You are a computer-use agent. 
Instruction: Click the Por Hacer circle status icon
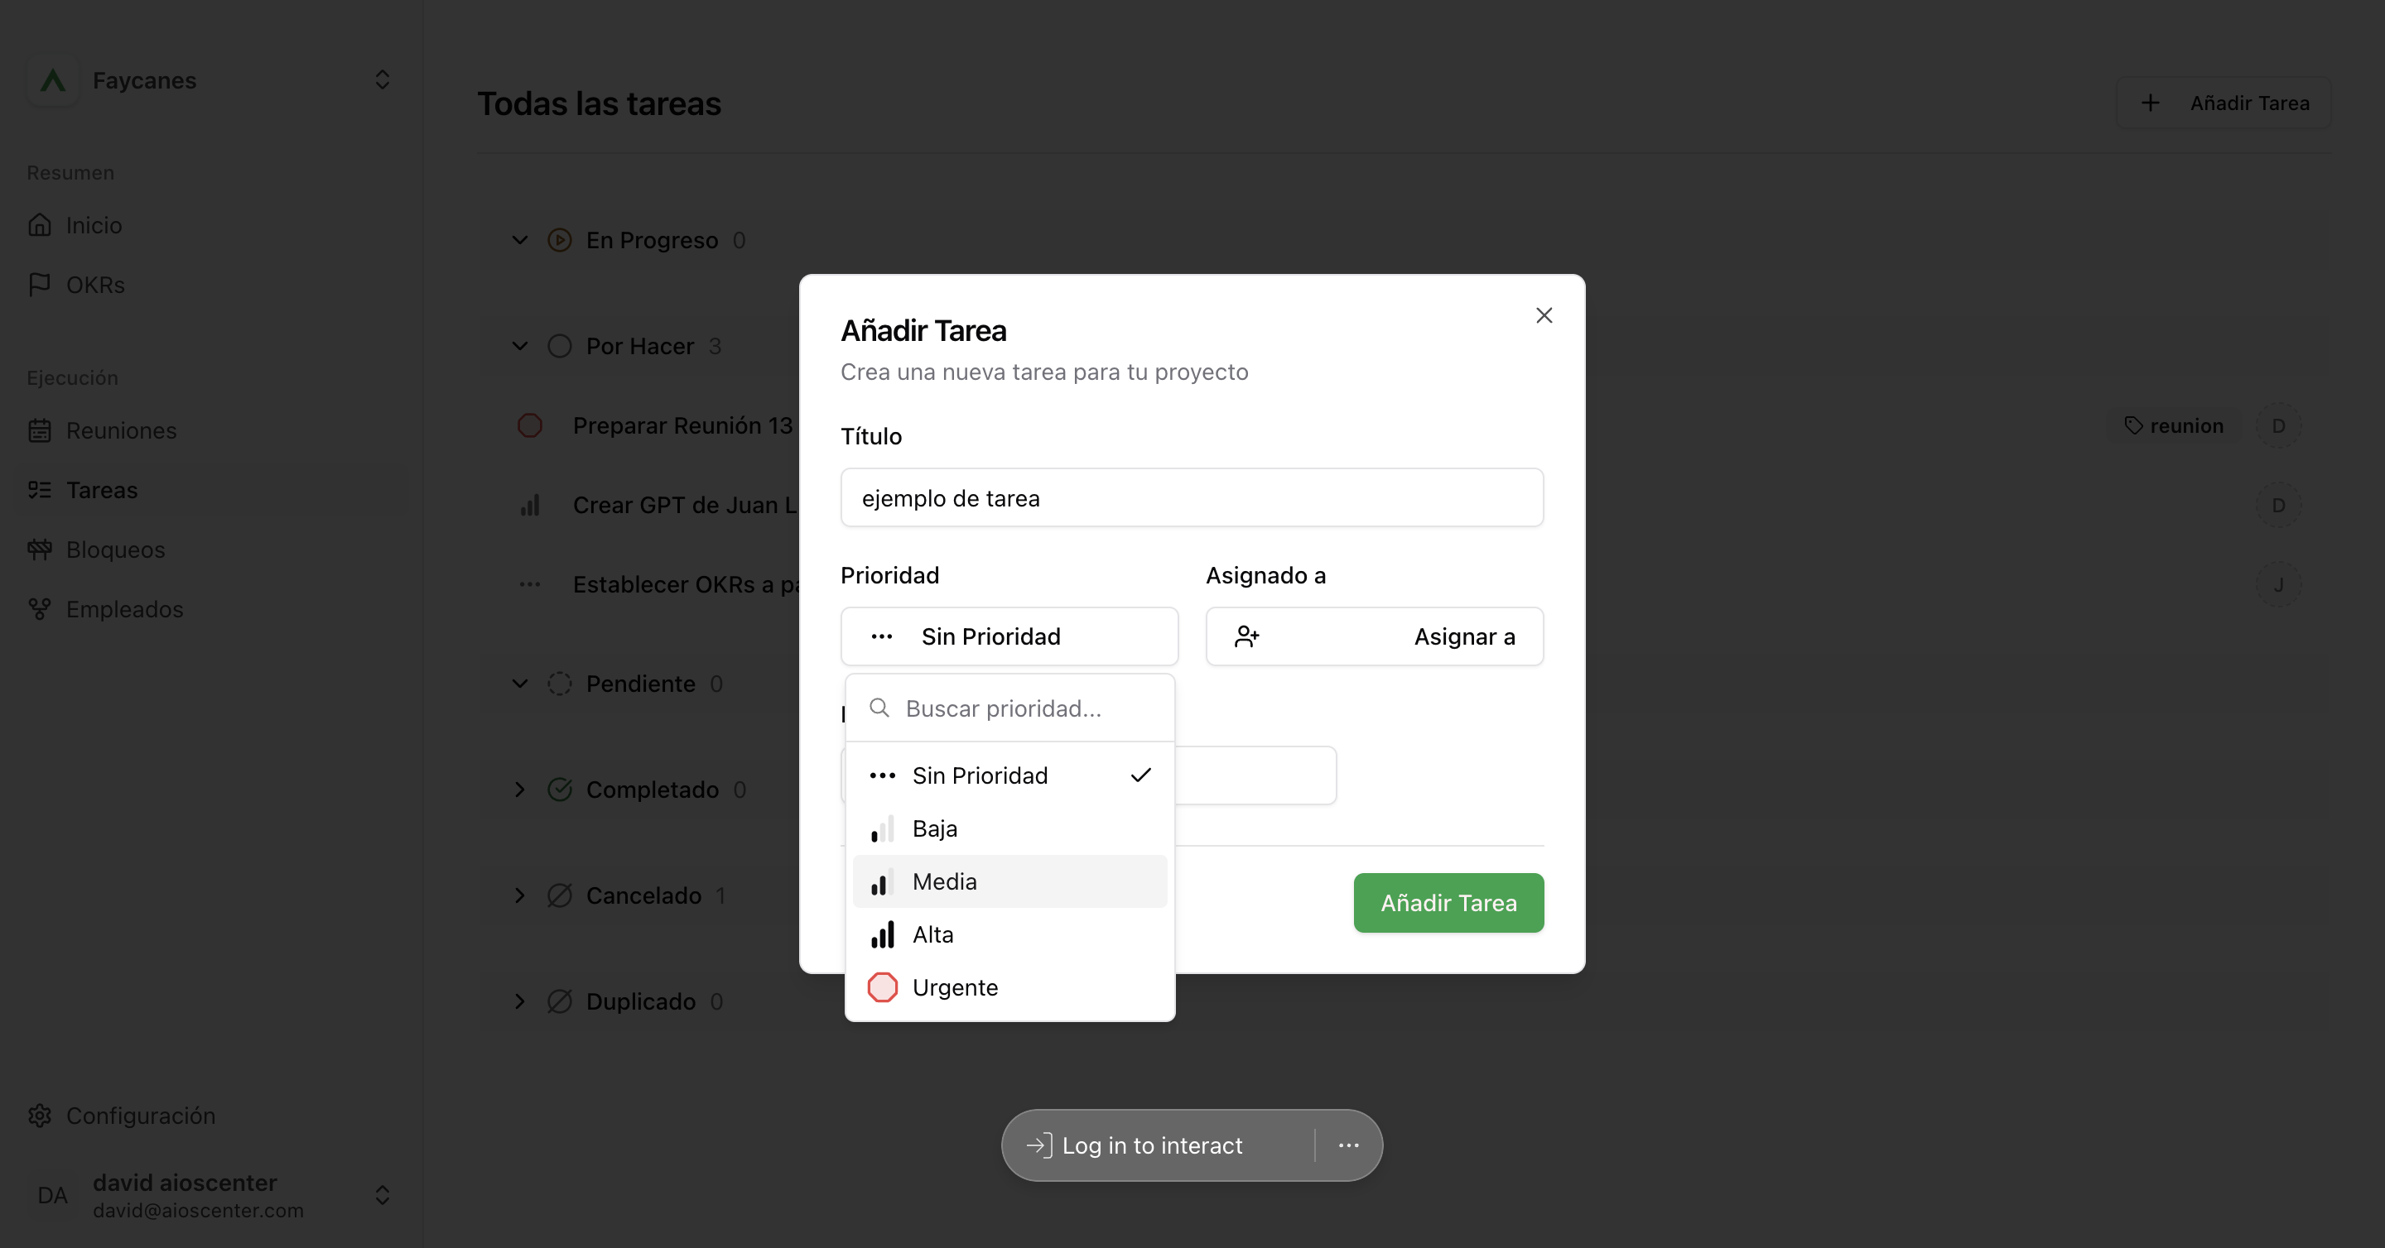click(559, 346)
